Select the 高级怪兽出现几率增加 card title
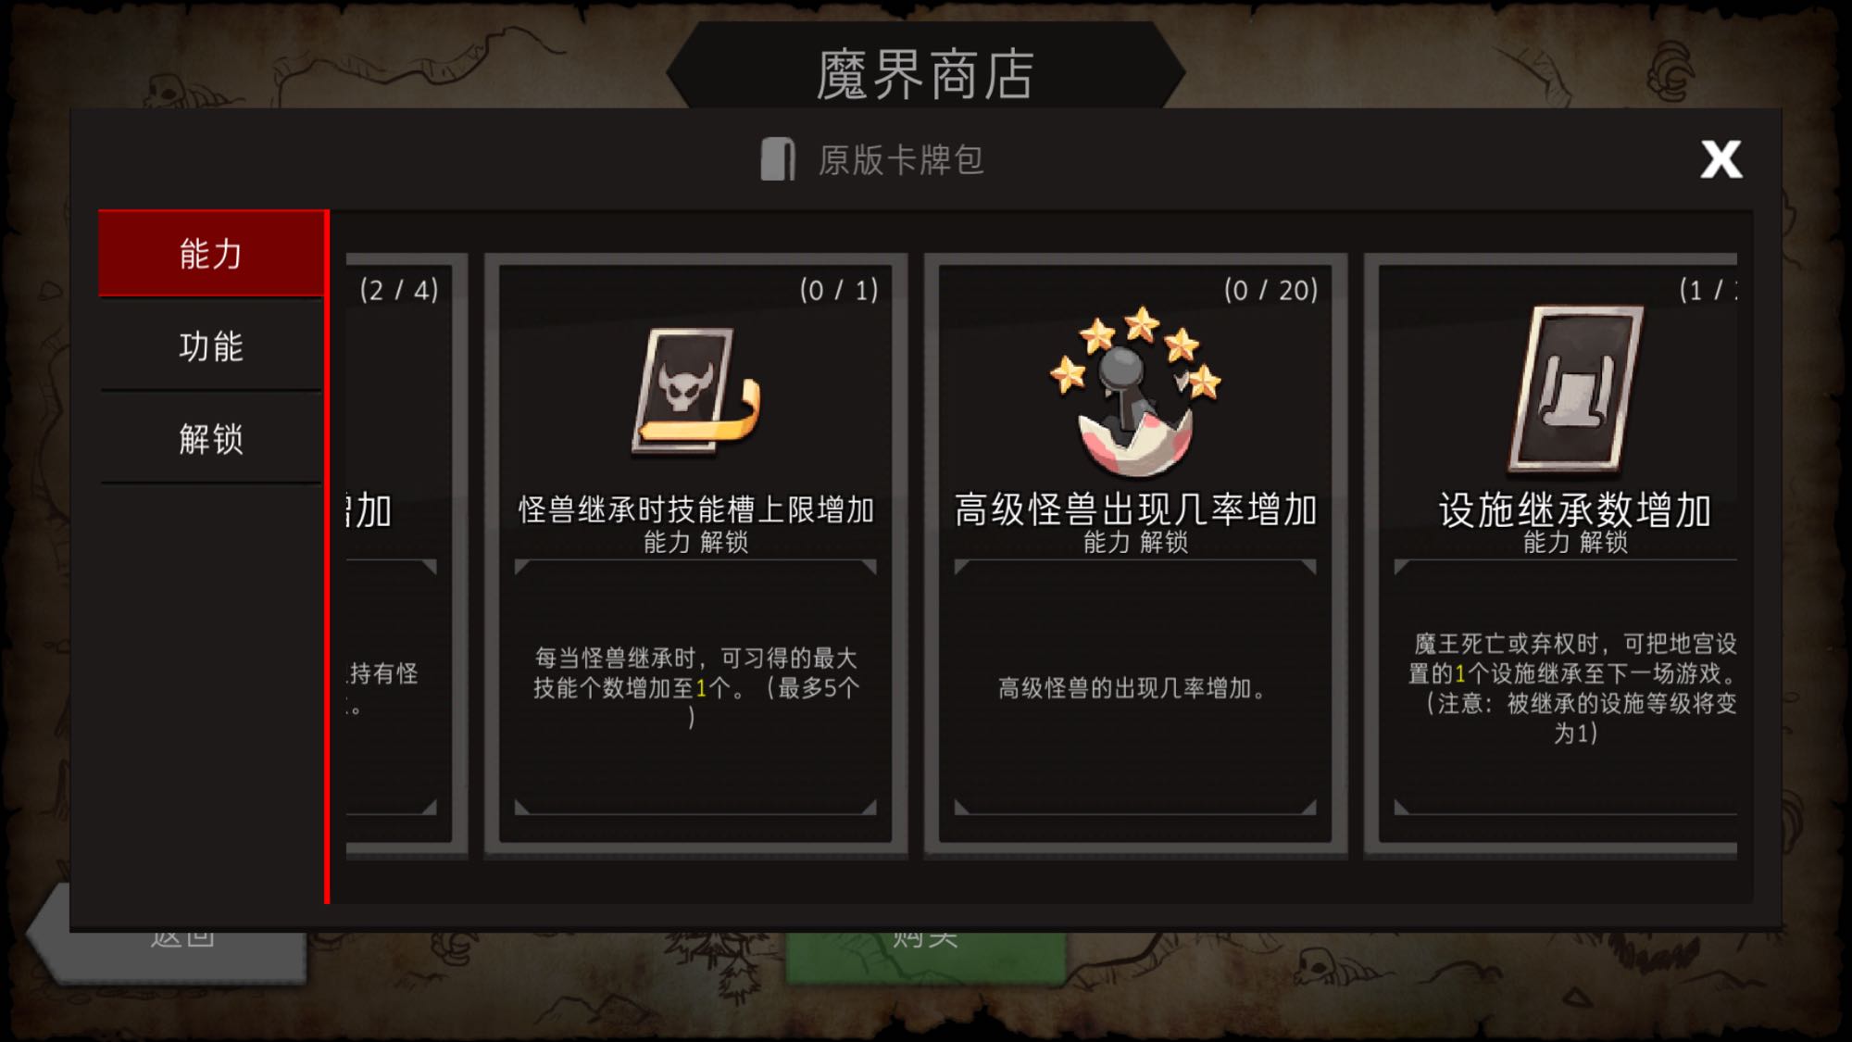The image size is (1852, 1042). (1135, 509)
